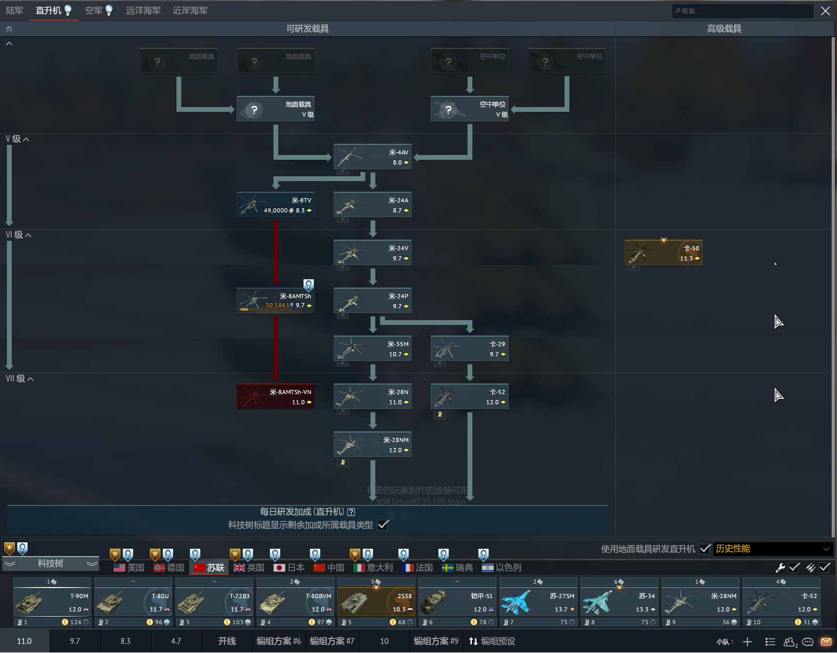Collapse the VII 级 rank section
This screenshot has height=653, width=837.
point(20,379)
